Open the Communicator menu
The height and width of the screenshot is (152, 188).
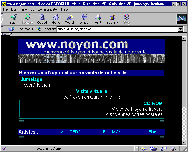tap(48, 9)
